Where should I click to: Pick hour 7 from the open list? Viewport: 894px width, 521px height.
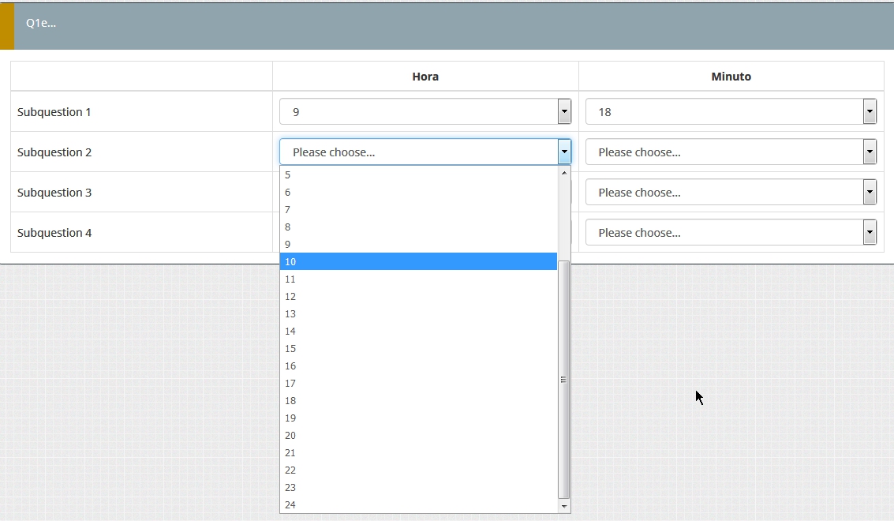click(418, 210)
